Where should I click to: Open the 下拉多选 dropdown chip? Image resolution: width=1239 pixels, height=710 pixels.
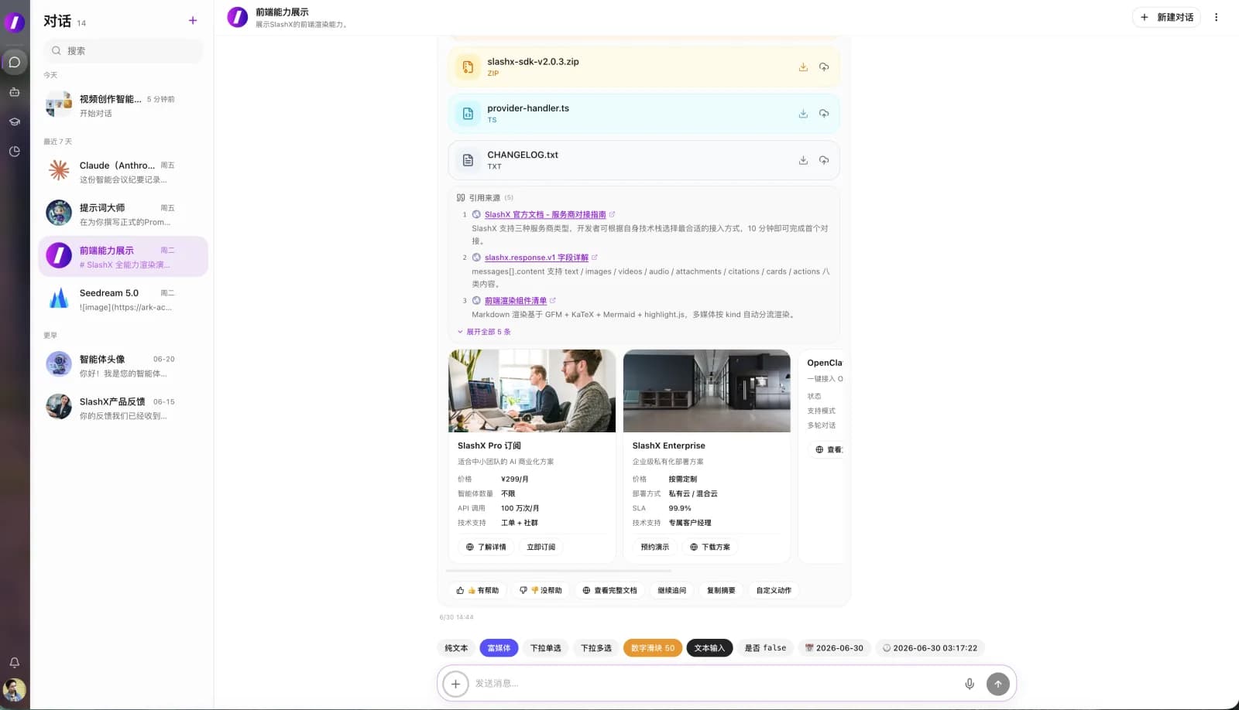coord(596,648)
